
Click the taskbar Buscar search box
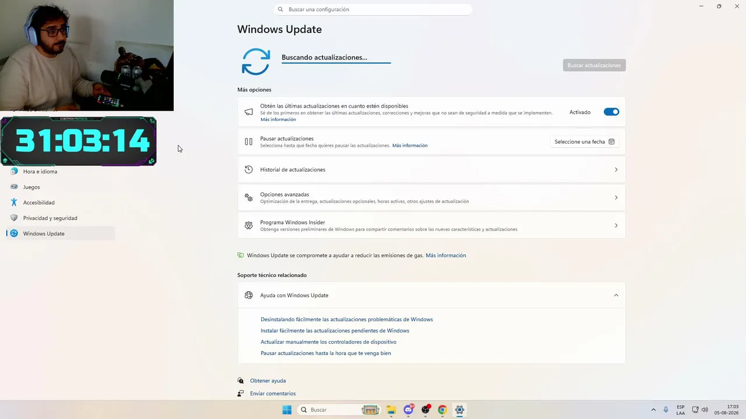pos(339,410)
